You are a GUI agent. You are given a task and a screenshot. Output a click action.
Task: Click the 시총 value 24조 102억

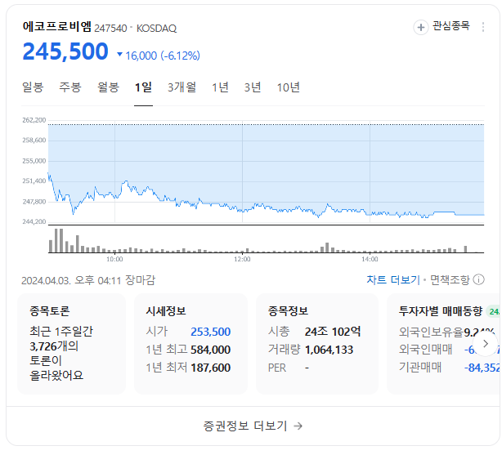[333, 332]
